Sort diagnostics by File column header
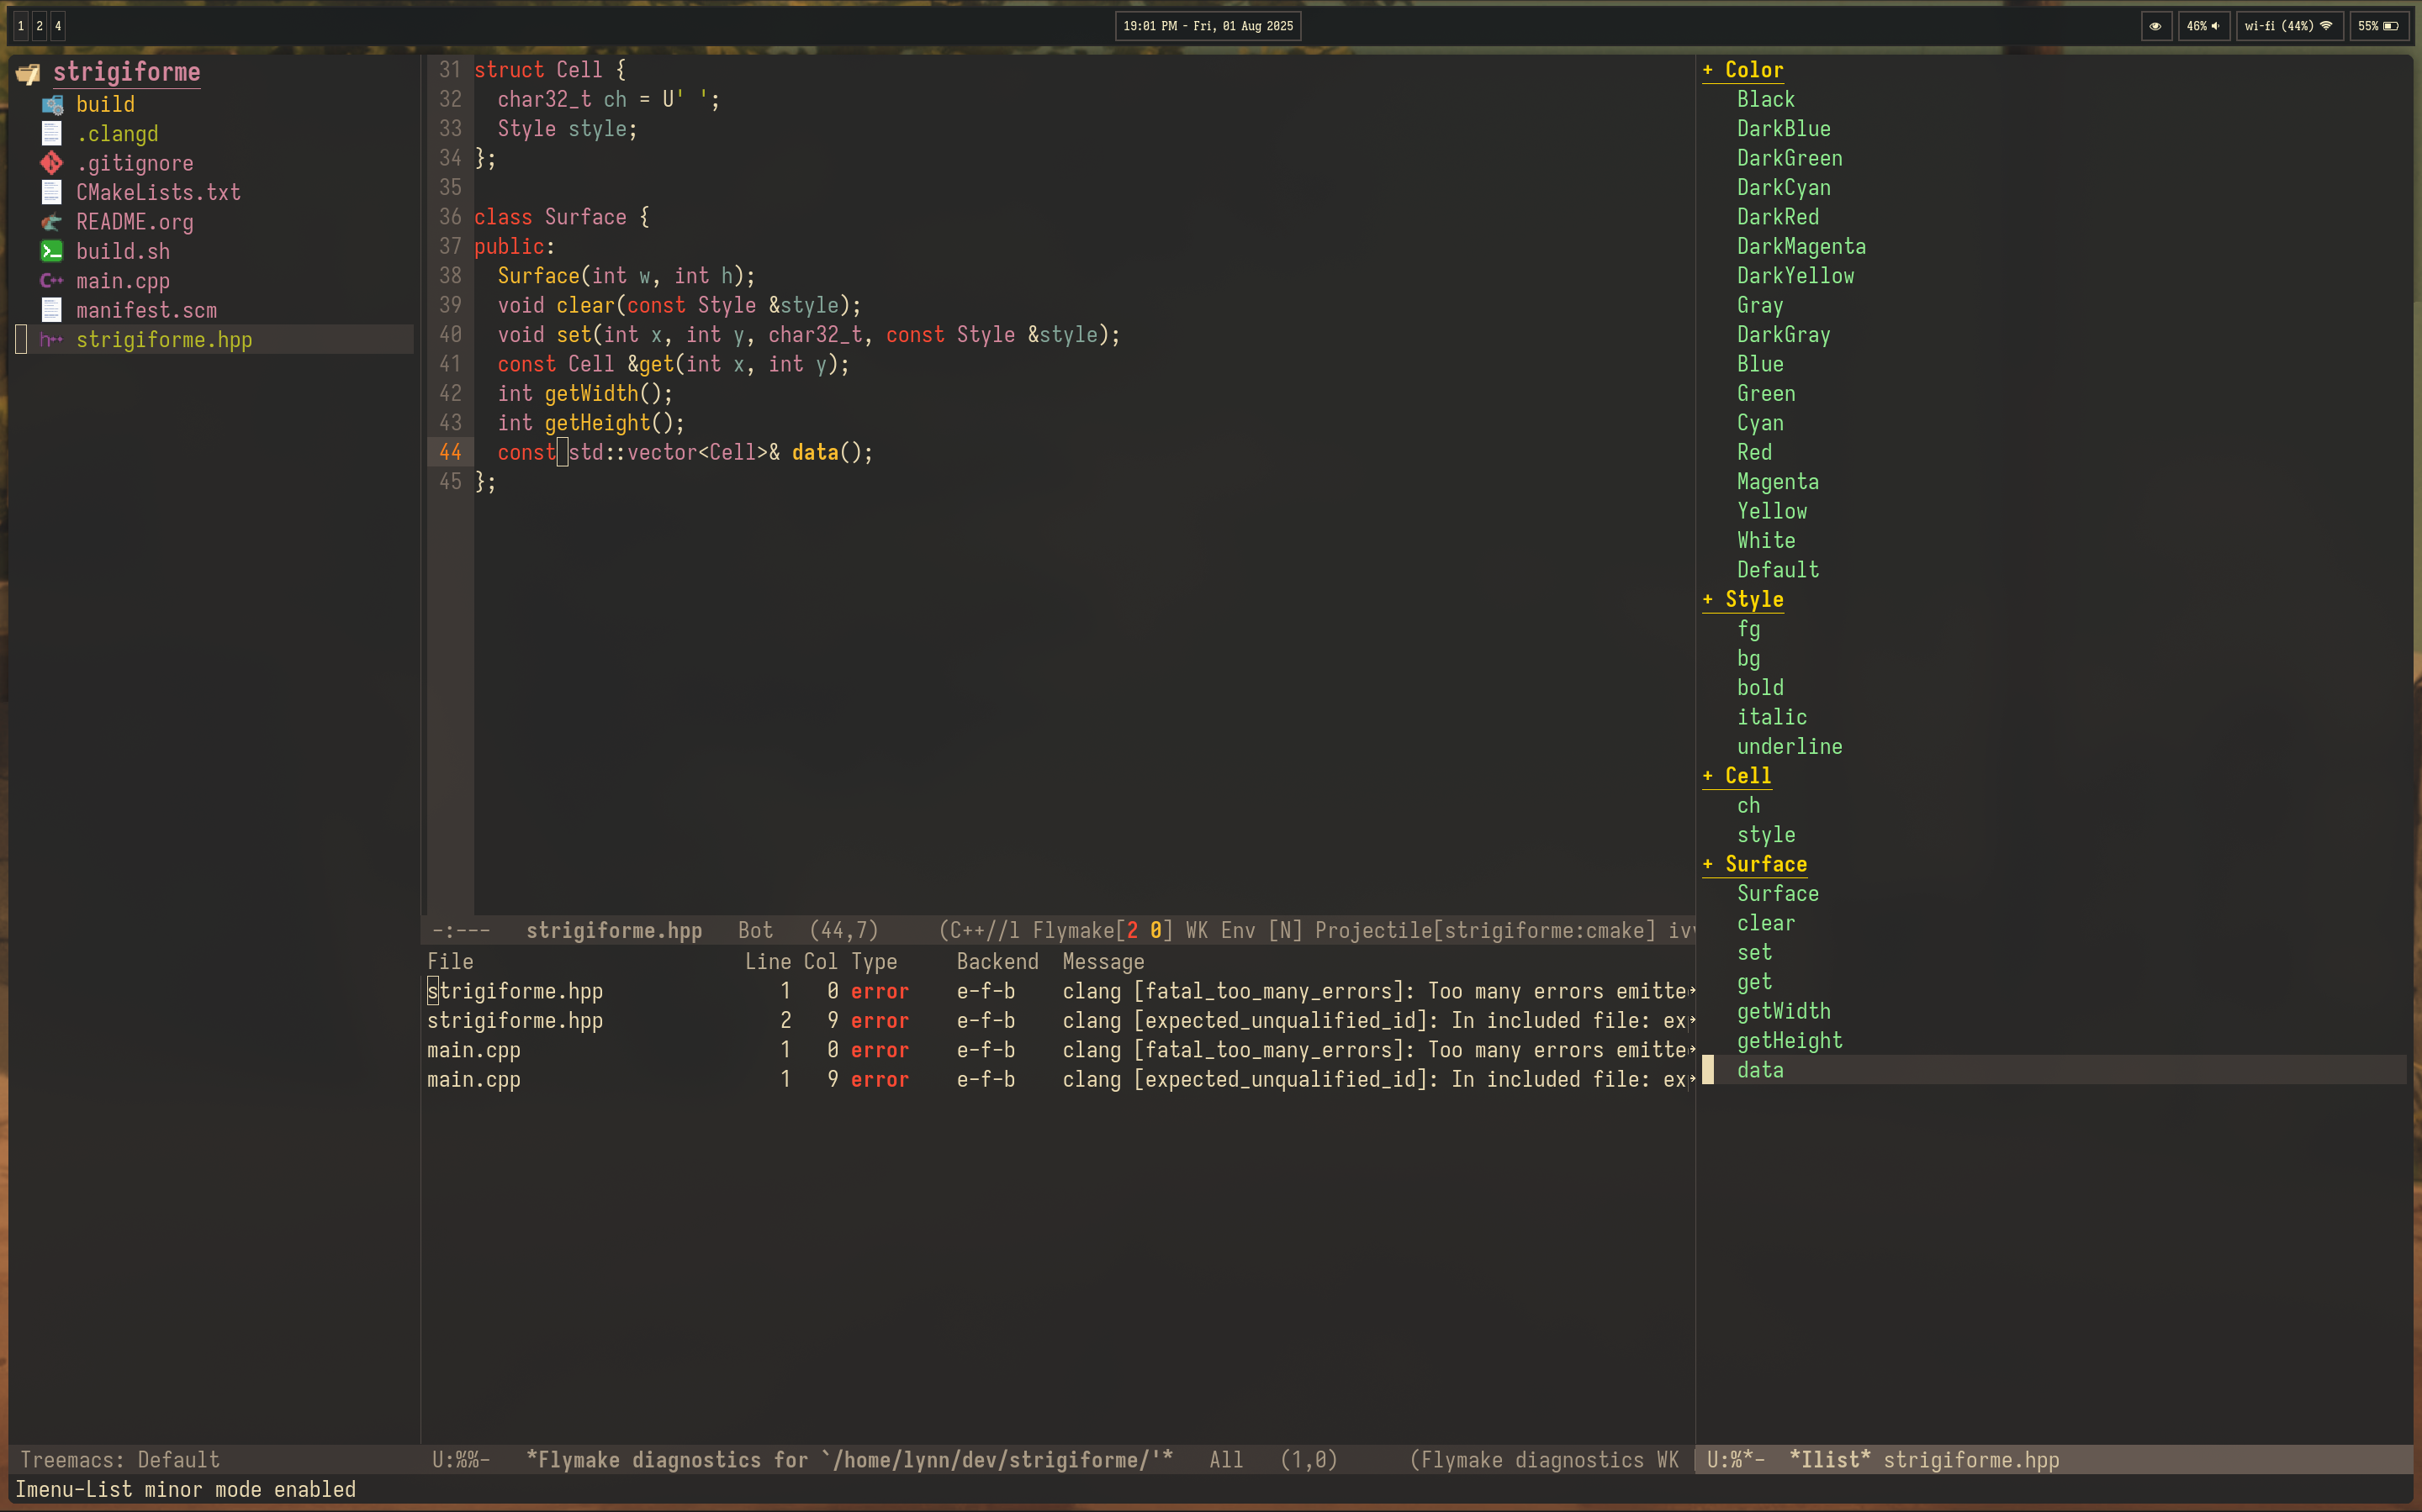Screen dimensions: 2422x1512 pyautogui.click(x=450, y=961)
